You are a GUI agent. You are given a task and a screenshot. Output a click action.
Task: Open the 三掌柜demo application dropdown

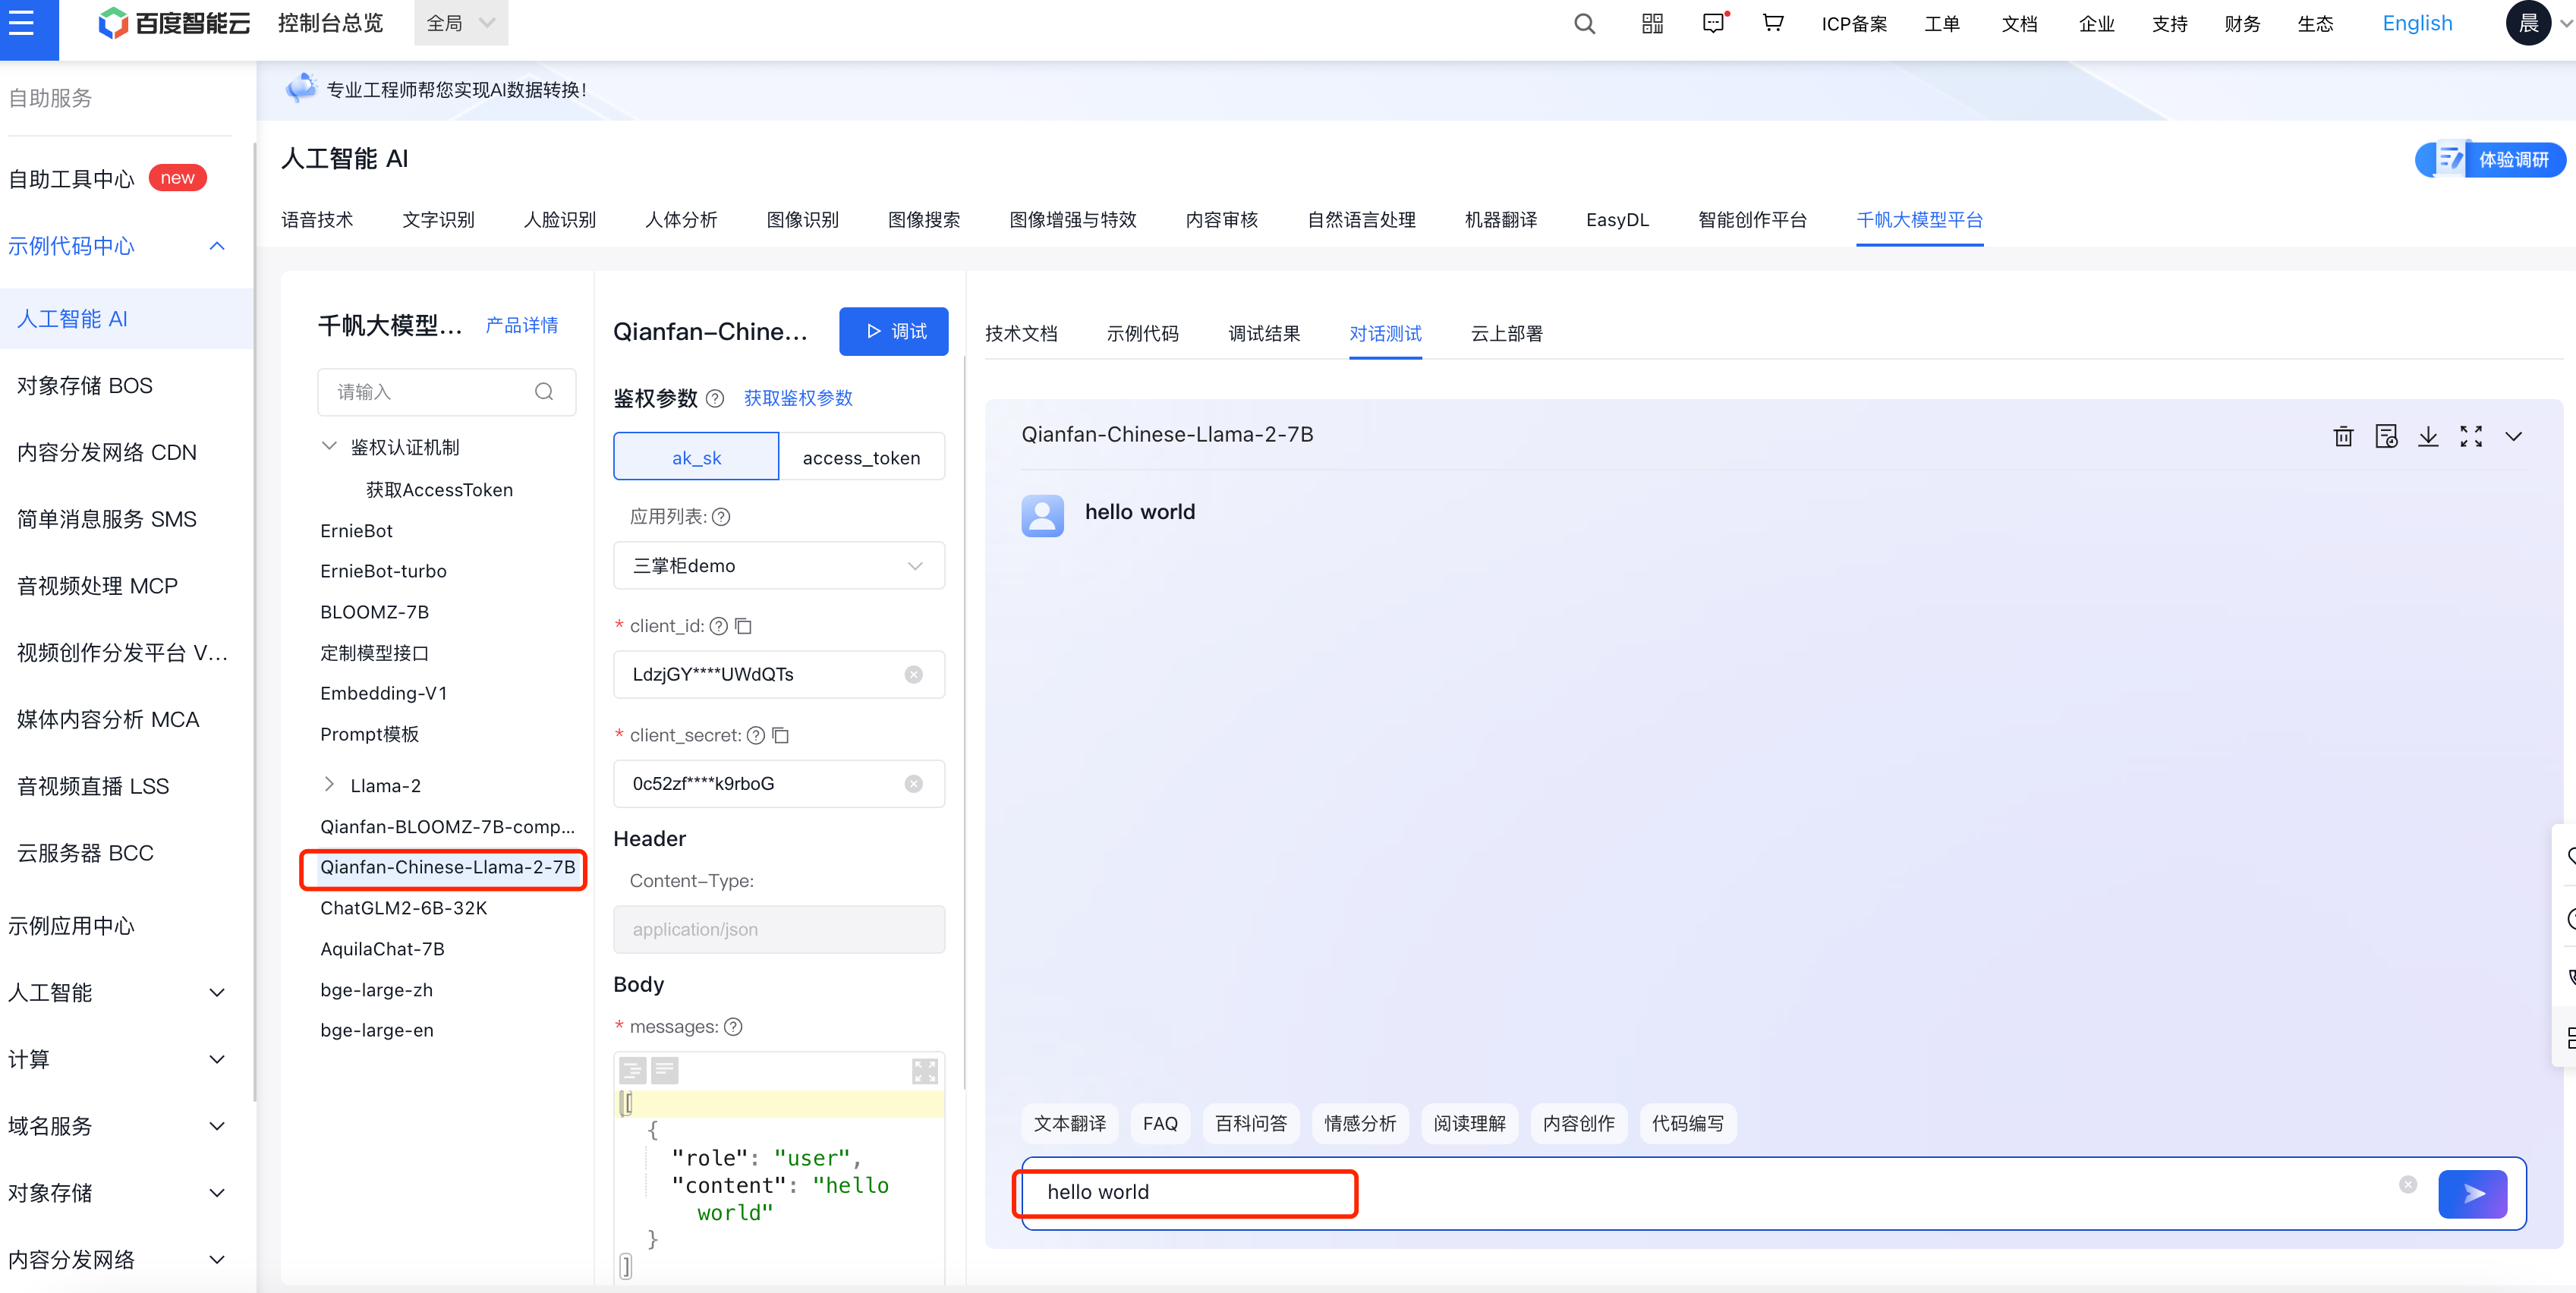778,566
